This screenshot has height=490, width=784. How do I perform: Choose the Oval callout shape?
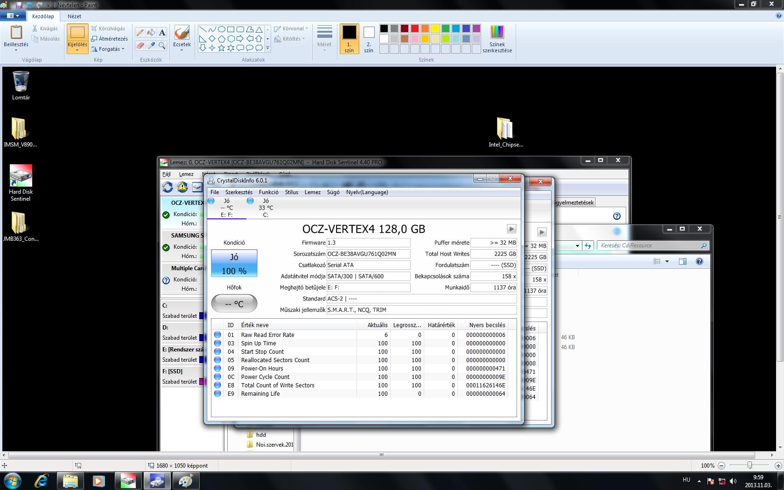coord(250,48)
